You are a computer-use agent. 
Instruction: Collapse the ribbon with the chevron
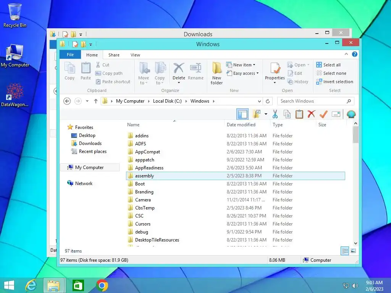pyautogui.click(x=346, y=54)
